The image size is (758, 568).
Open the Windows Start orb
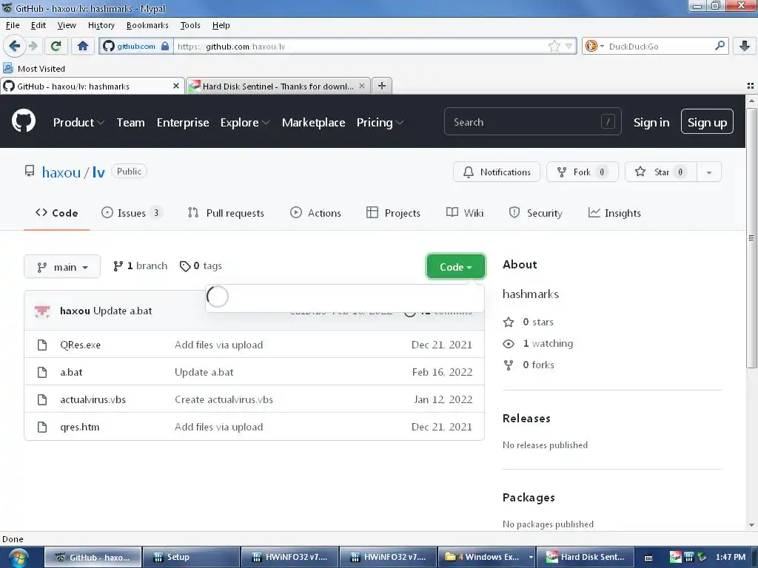point(18,558)
